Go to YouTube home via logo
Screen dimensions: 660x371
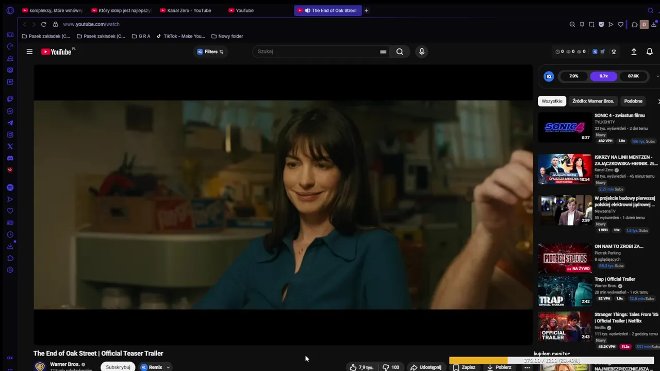pyautogui.click(x=56, y=52)
